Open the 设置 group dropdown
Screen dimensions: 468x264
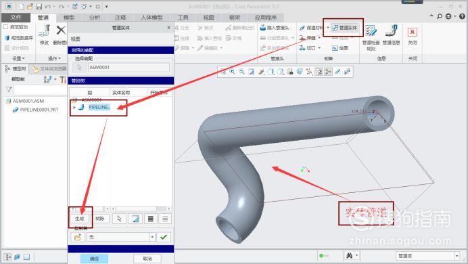coord(18,58)
